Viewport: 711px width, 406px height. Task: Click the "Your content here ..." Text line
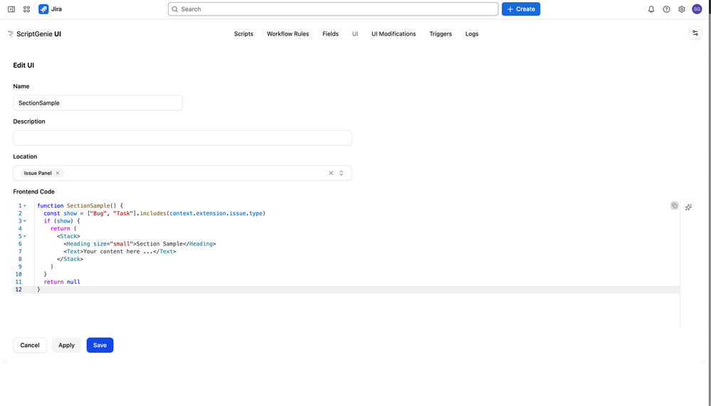tap(120, 252)
